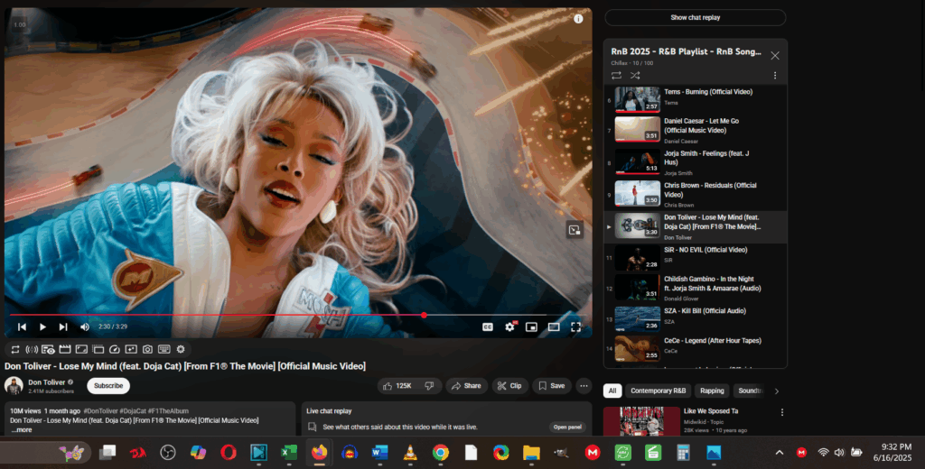Viewport: 925px width, 469px height.
Task: Close the RnB 2025 playlist panel
Action: 774,55
